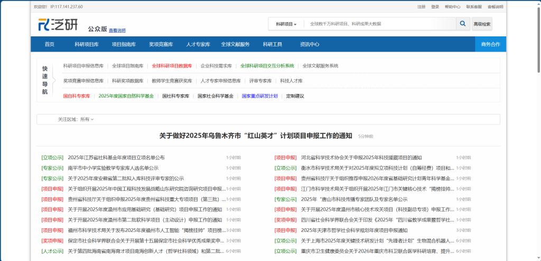Click the 泛研 logo

pos(58,24)
